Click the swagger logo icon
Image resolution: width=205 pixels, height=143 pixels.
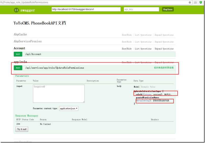(16, 10)
